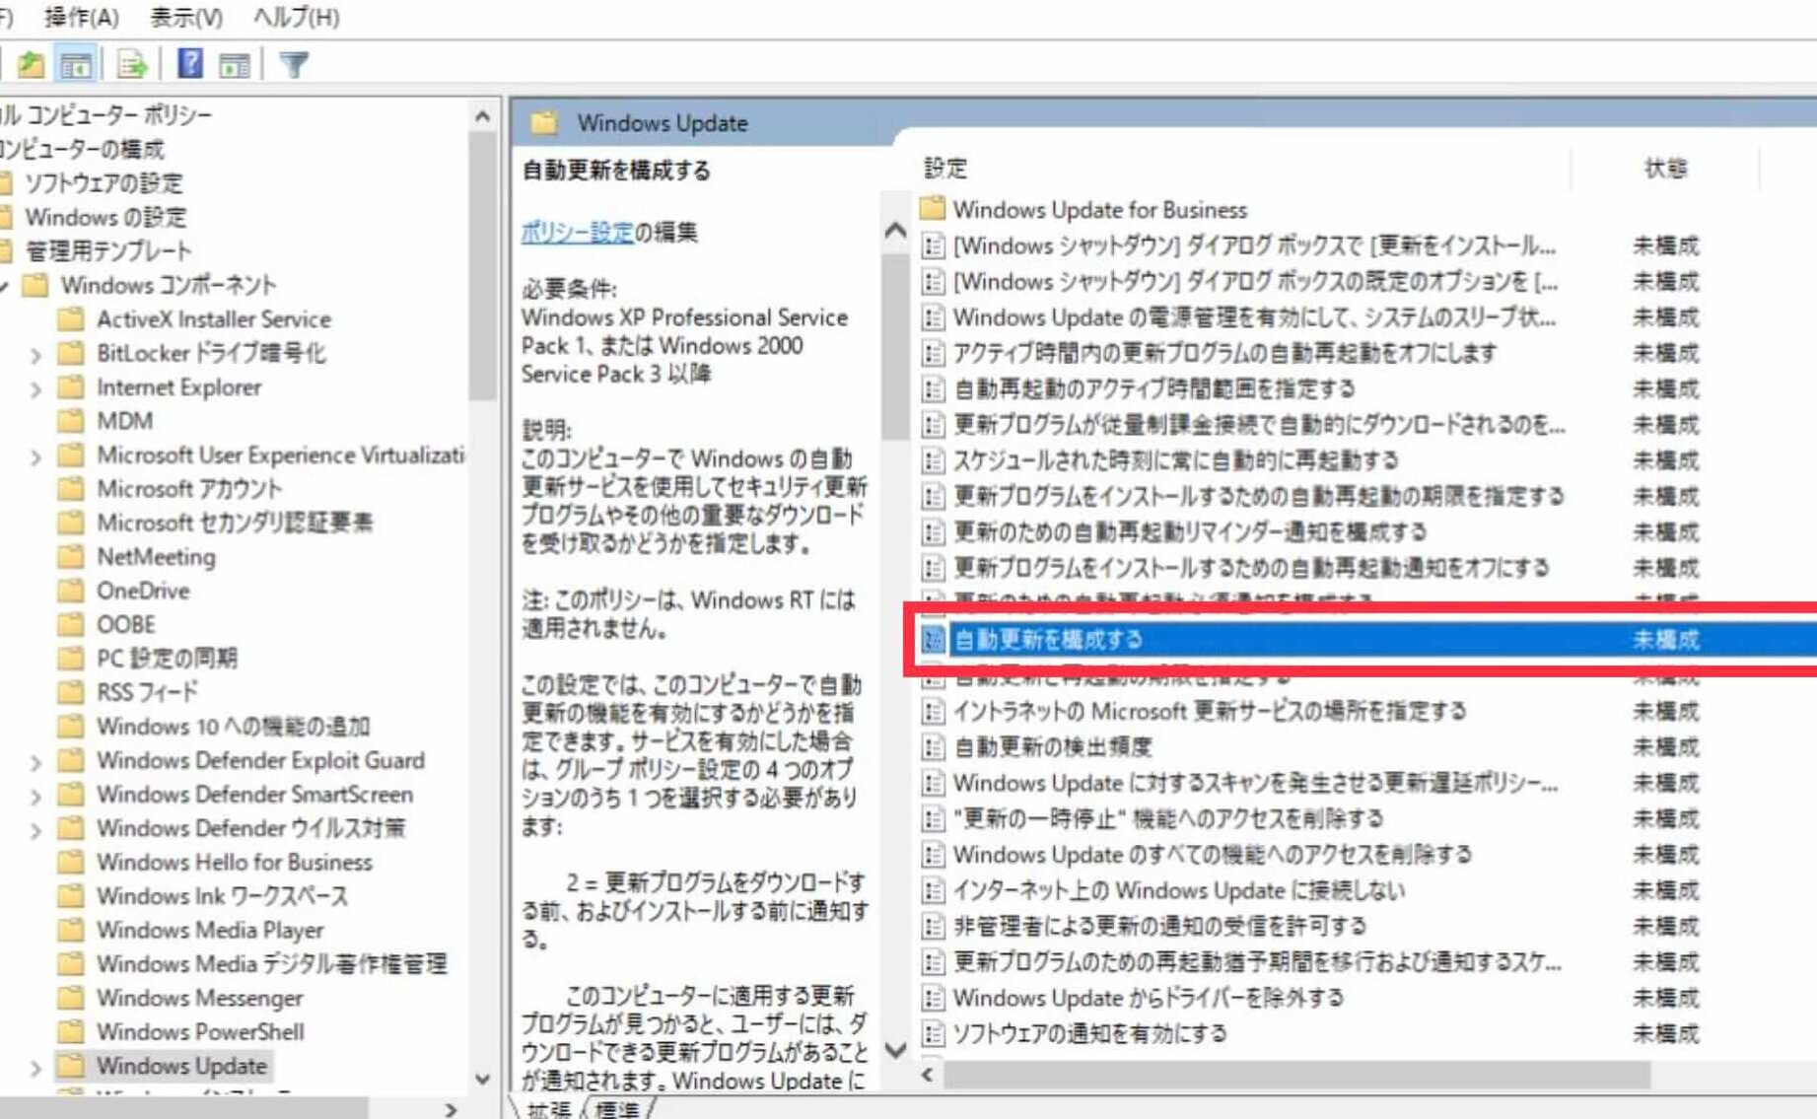Select Windows Update のすべての機能へのアクセスを削除する policy
The image size is (1817, 1119).
[1212, 855]
